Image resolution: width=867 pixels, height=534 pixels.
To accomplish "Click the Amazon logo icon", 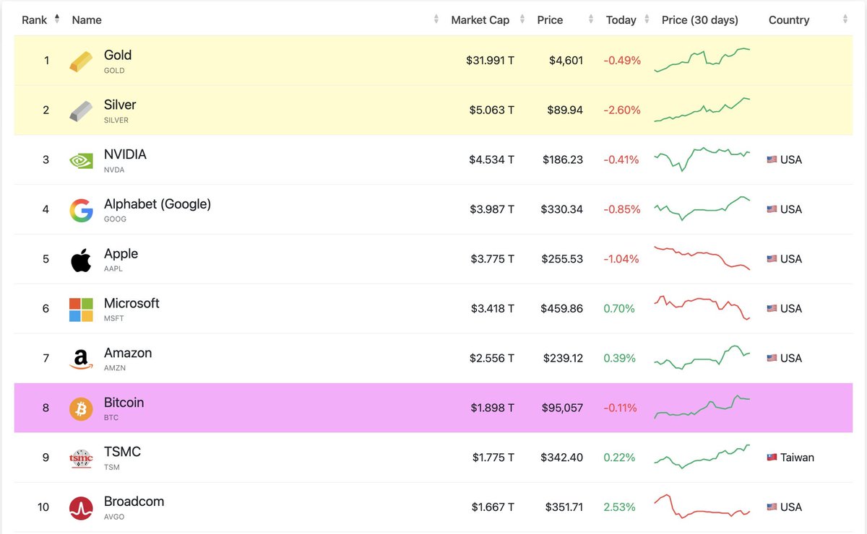I will pyautogui.click(x=80, y=358).
